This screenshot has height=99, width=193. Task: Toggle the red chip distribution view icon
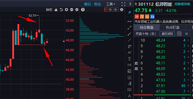106,10
